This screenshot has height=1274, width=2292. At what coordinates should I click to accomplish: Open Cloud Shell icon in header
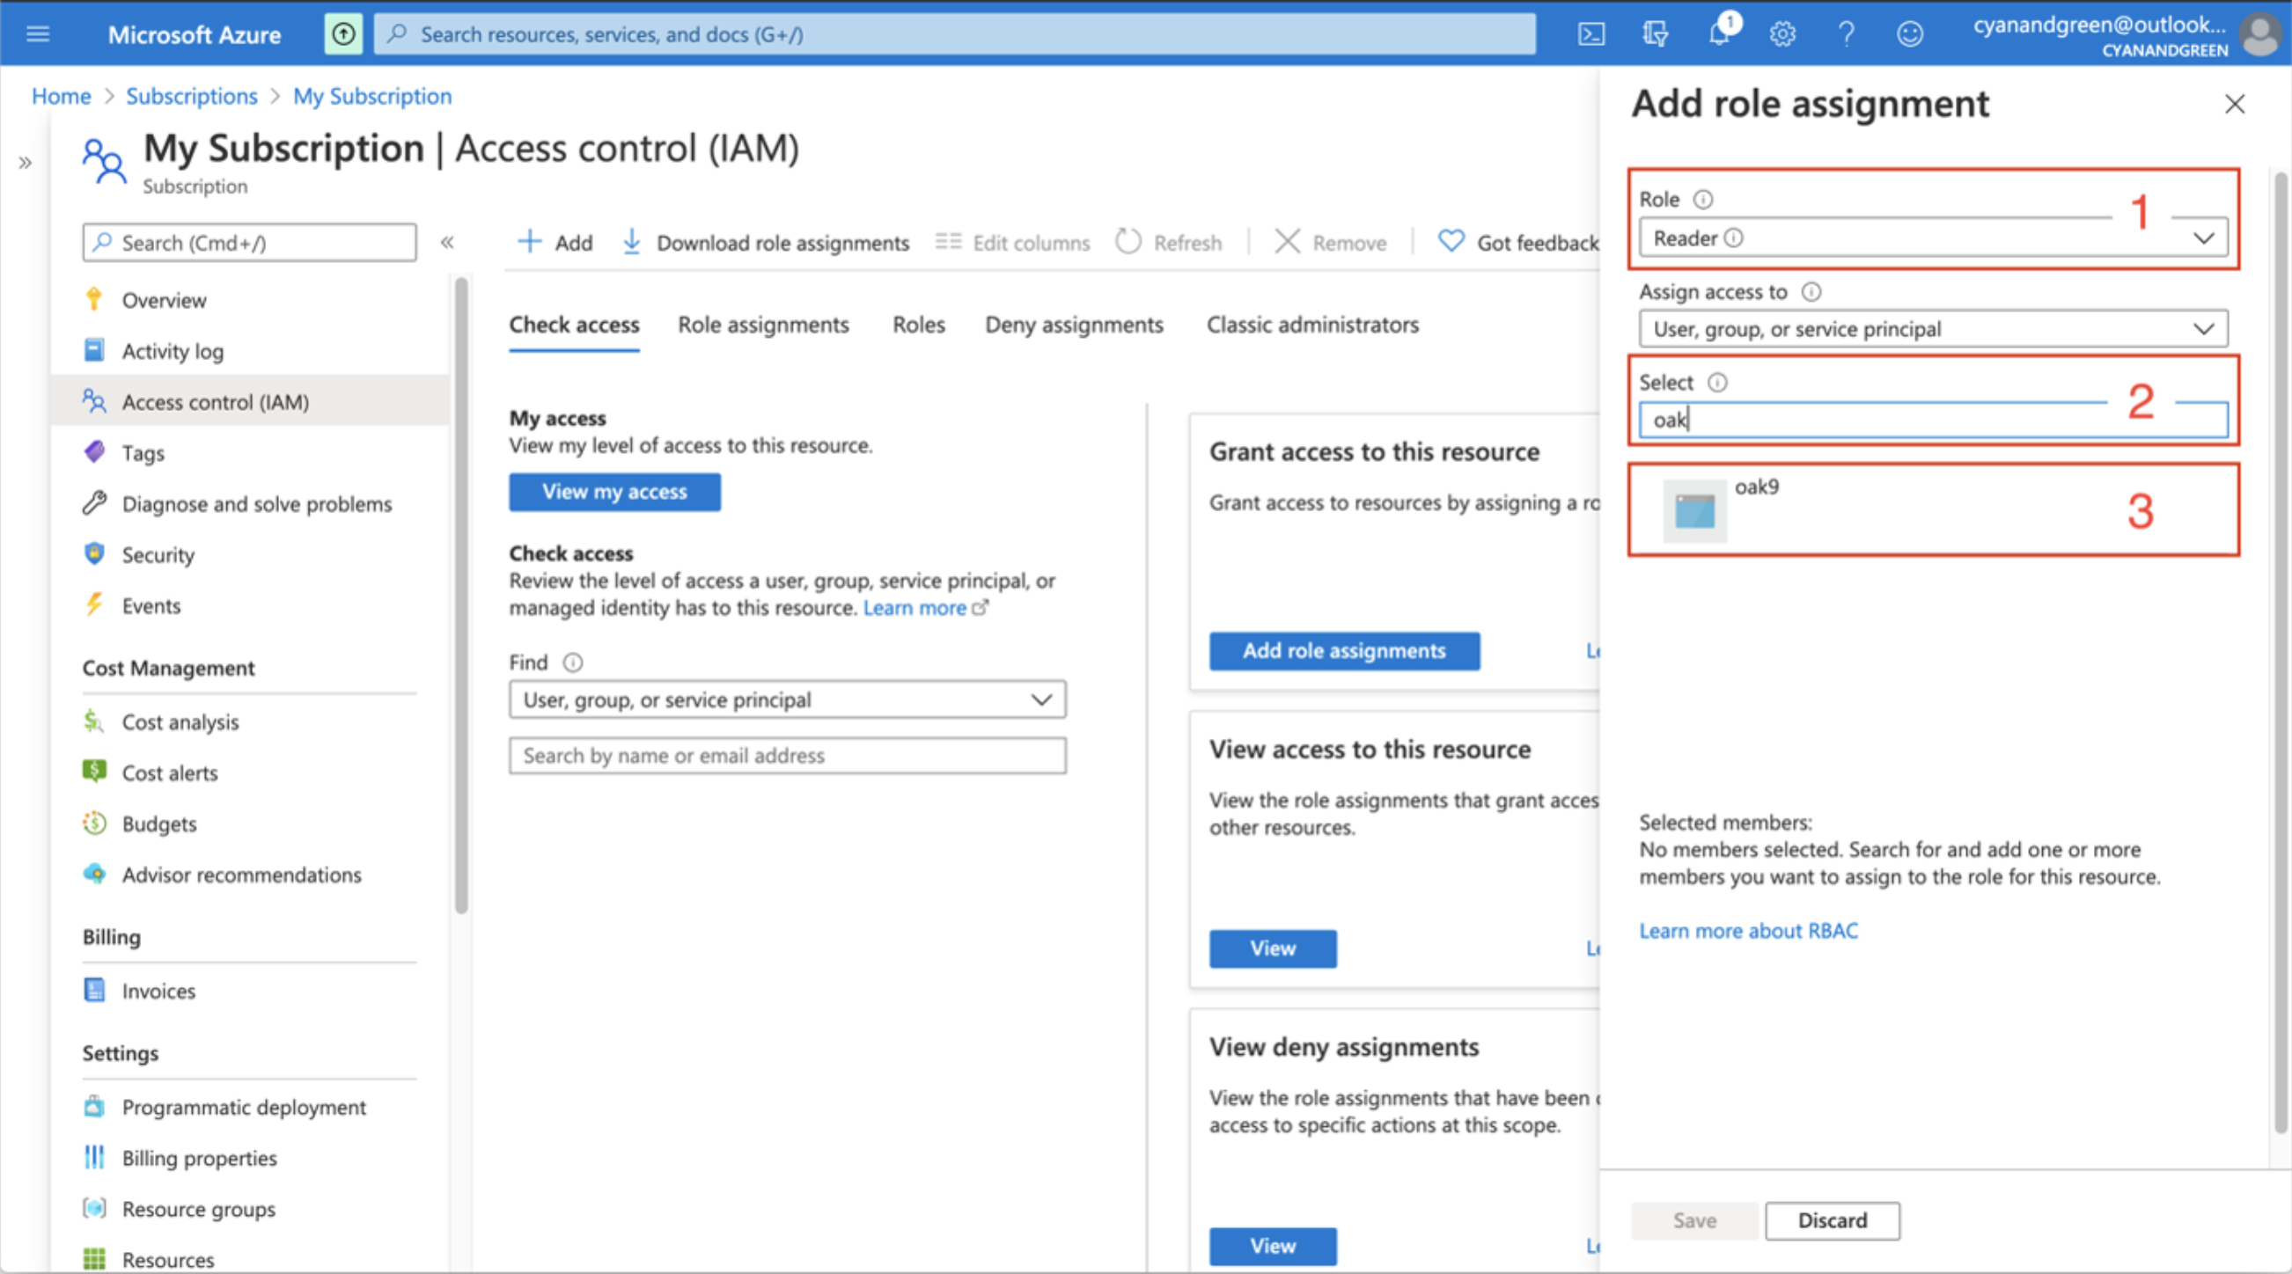click(1590, 33)
